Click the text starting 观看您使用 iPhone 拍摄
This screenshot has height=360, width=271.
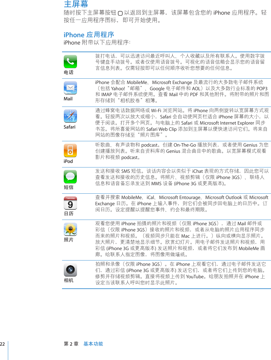[x=180, y=239]
